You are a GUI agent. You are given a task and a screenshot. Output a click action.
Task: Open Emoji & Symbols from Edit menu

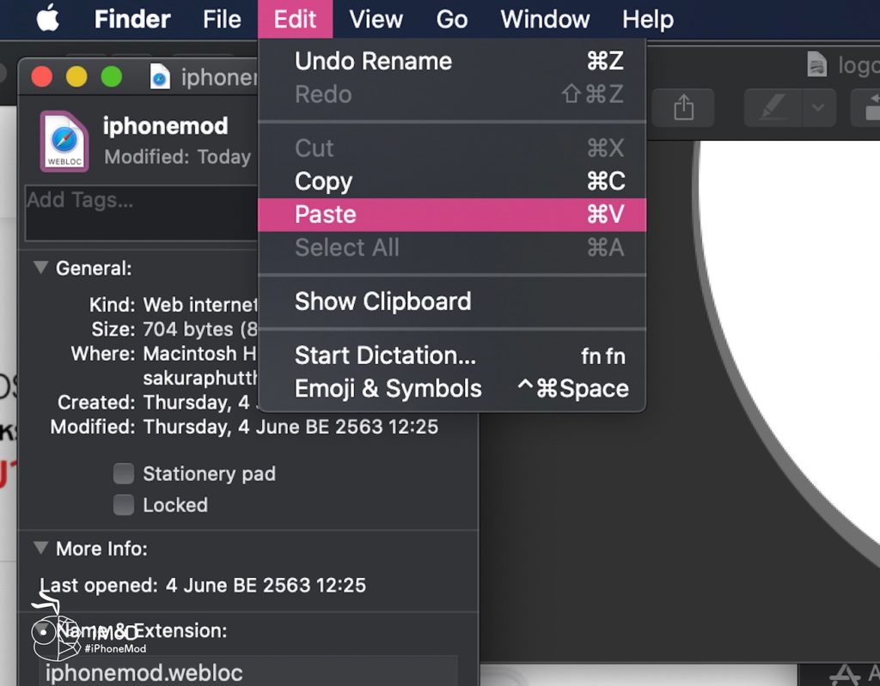click(x=388, y=388)
